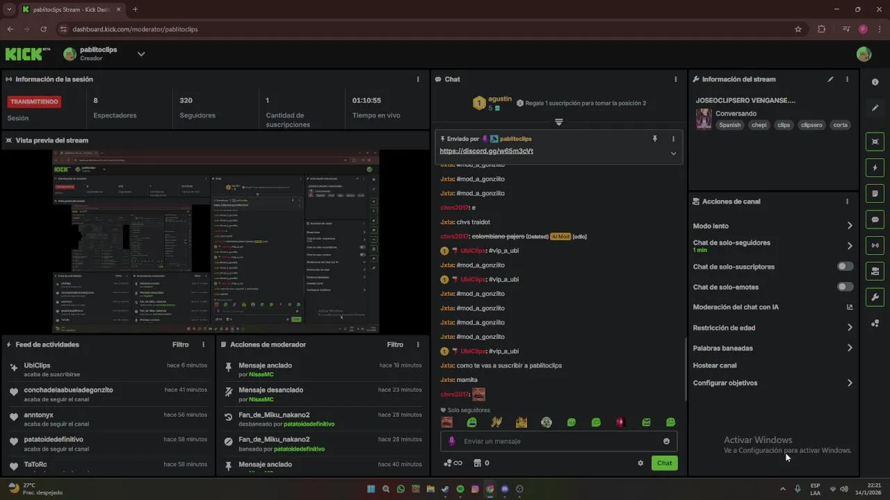Image resolution: width=890 pixels, height=500 pixels.
Task: Open Feed de actividades three-dot menu
Action: pos(204,344)
